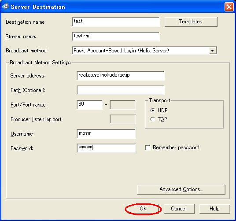
Task: Enable the Remember password checkbox
Action: coord(147,147)
